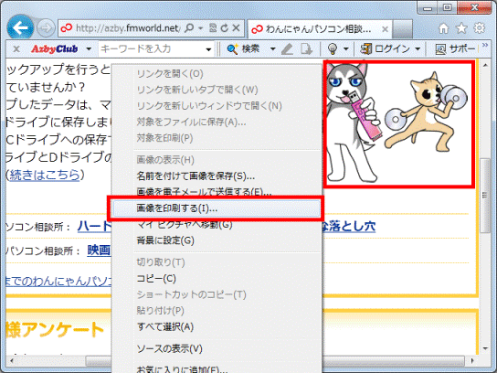
Task: Open the AzbyClub logo dropdown arrow
Action: [x=89, y=49]
